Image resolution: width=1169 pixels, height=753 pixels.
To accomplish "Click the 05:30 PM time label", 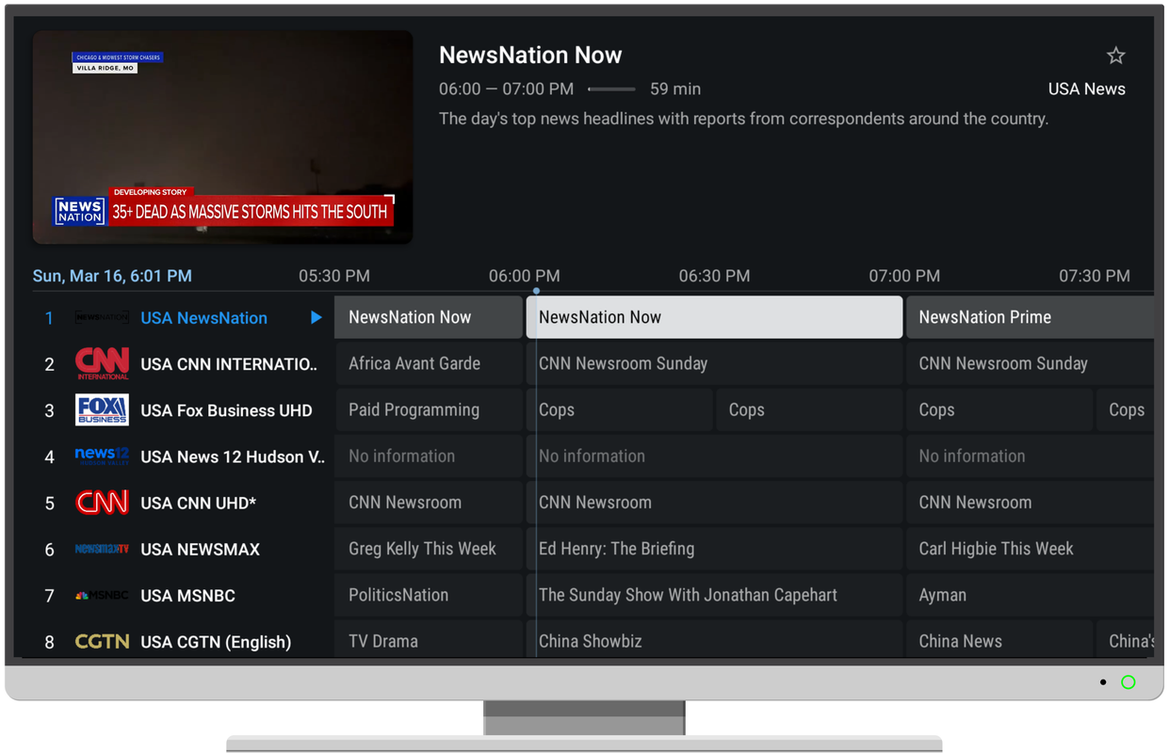I will click(x=334, y=276).
